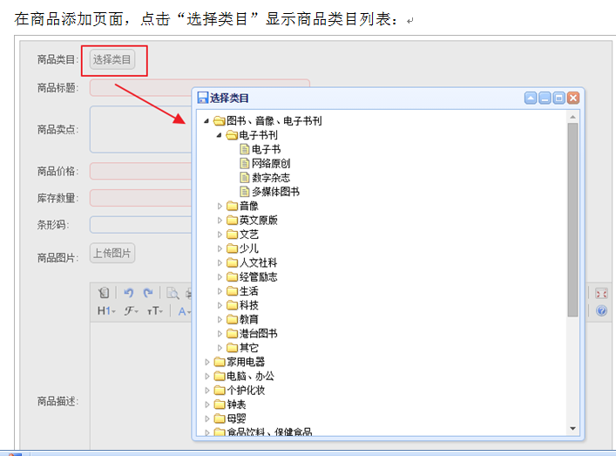Click the folder icon beside 教育
Screen dimensions: 616x456
click(232, 320)
